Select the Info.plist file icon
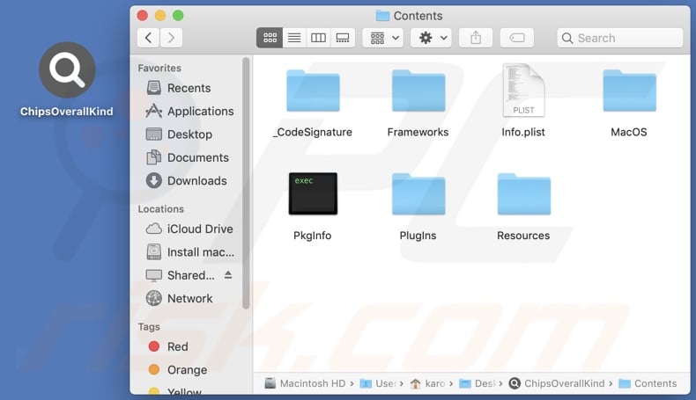696x400 pixels. [x=524, y=91]
